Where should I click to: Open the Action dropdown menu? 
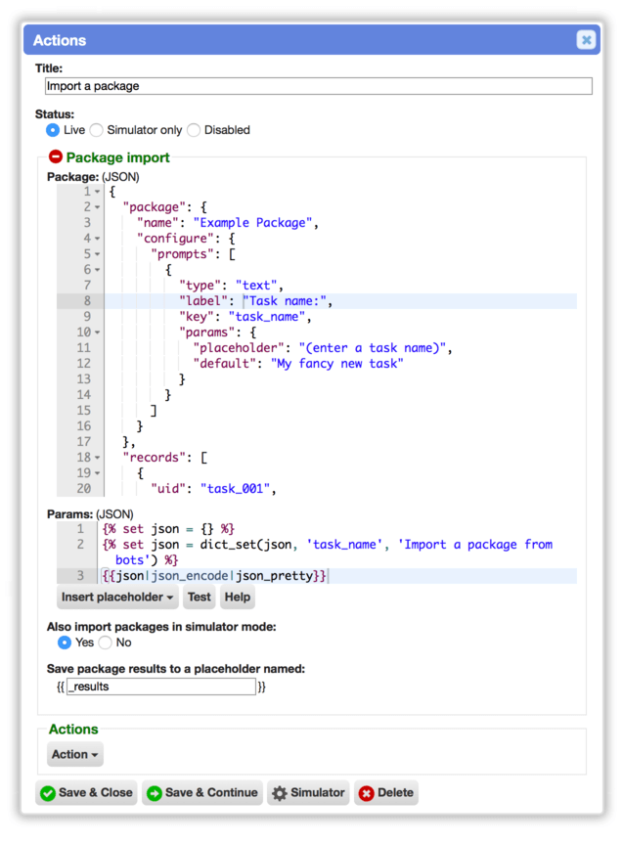(74, 754)
